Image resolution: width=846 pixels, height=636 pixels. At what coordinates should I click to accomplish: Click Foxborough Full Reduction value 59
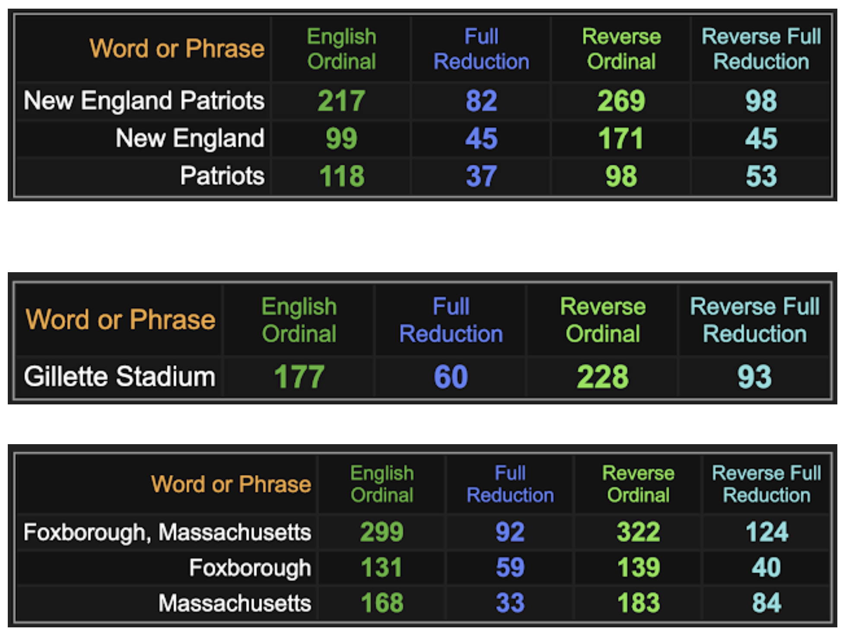510,567
